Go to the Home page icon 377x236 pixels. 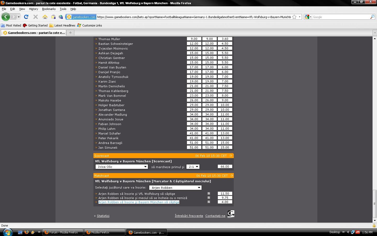[x=45, y=17]
